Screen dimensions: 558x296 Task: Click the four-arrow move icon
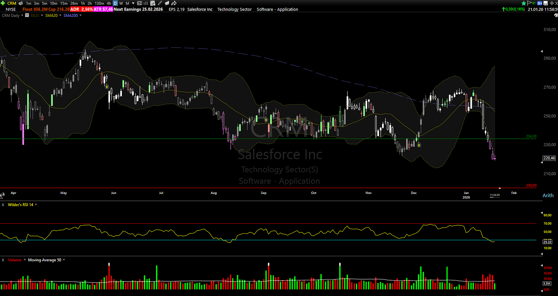coord(552,3)
